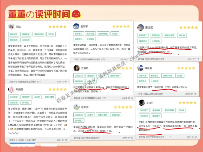Open the 【阅读】句子赏析 course link under 陈凯's review

pos(24,82)
